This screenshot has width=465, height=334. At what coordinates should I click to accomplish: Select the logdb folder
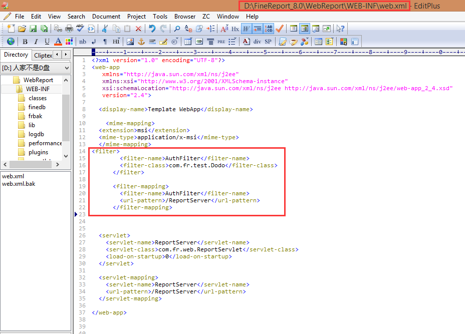(x=36, y=134)
